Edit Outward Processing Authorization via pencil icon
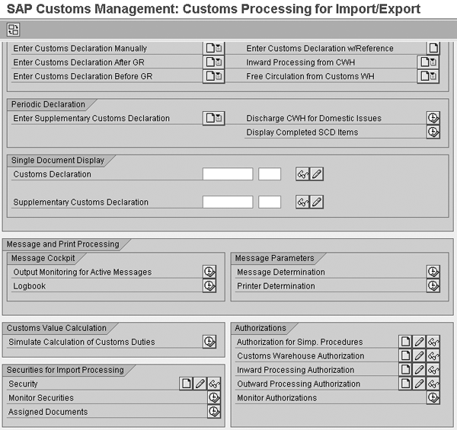The height and width of the screenshot is (430, 457). coord(419,384)
